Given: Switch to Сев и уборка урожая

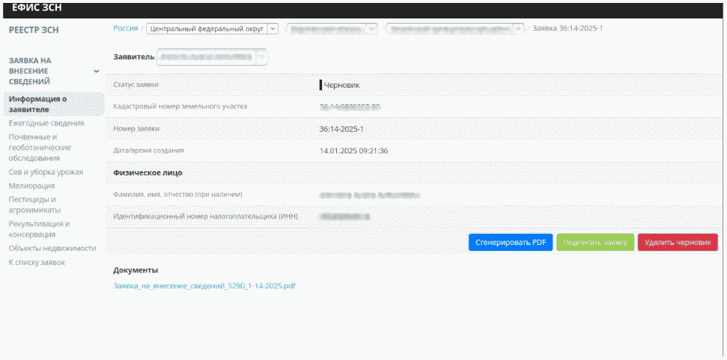Looking at the screenshot, I should click(46, 172).
